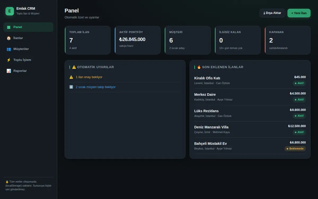Image resolution: width=318 pixels, height=199 pixels.
Task: Open the Panel menu item
Action: [28, 27]
